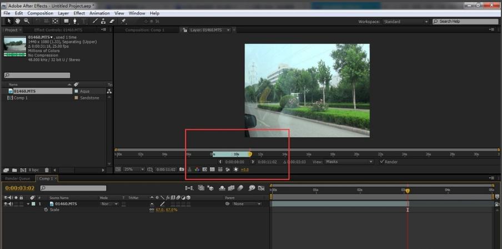Open the File menu

(x=7, y=13)
